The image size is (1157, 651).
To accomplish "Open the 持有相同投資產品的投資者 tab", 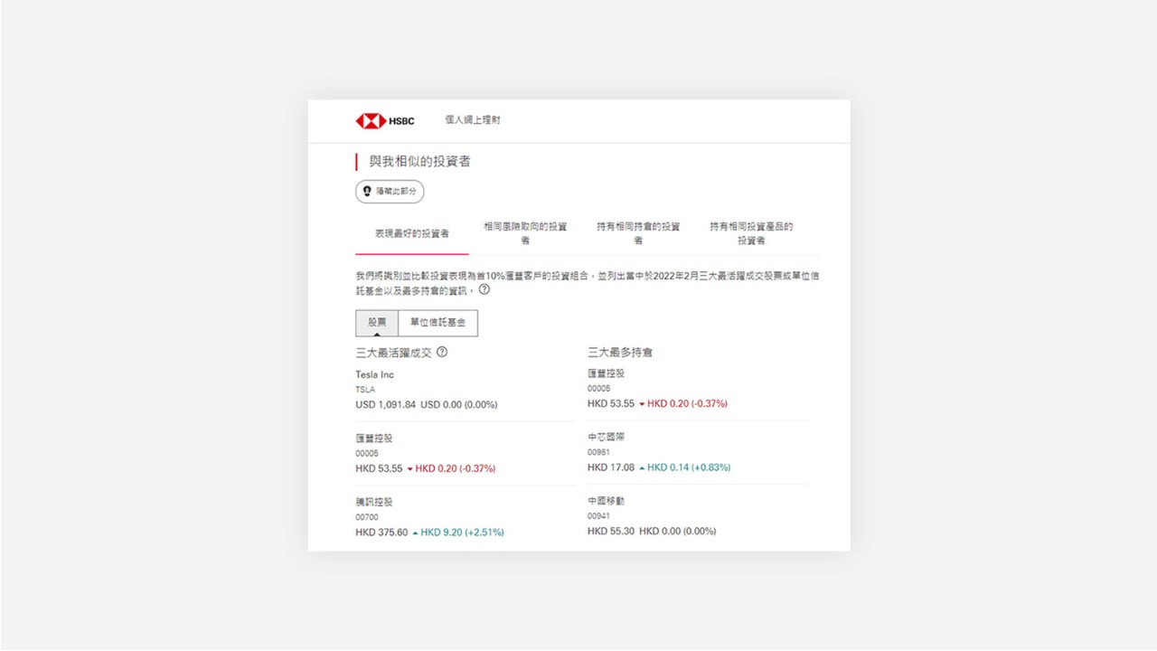I will click(751, 233).
